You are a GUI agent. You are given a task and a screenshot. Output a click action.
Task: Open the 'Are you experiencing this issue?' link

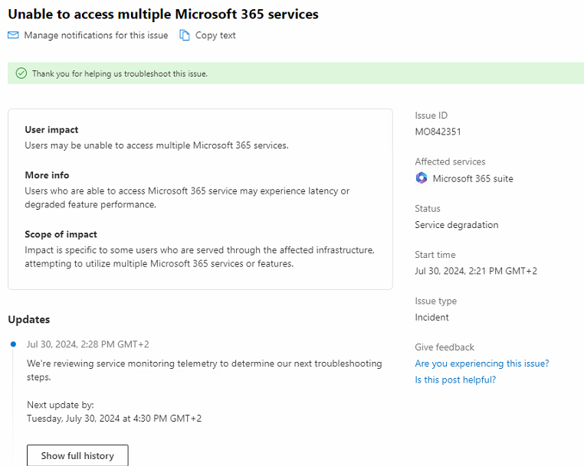(x=481, y=363)
